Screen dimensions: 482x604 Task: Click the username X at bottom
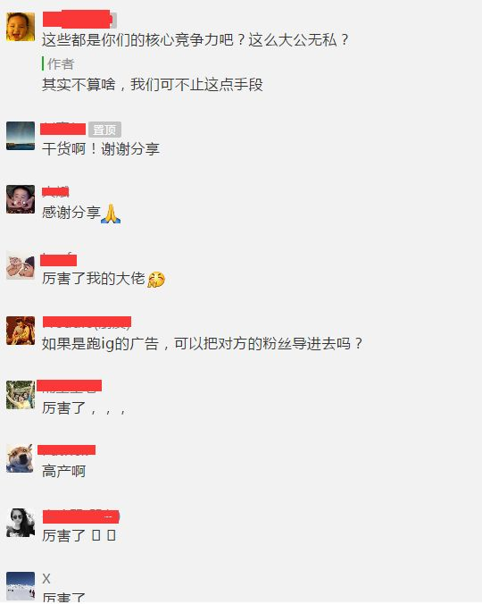tap(46, 579)
